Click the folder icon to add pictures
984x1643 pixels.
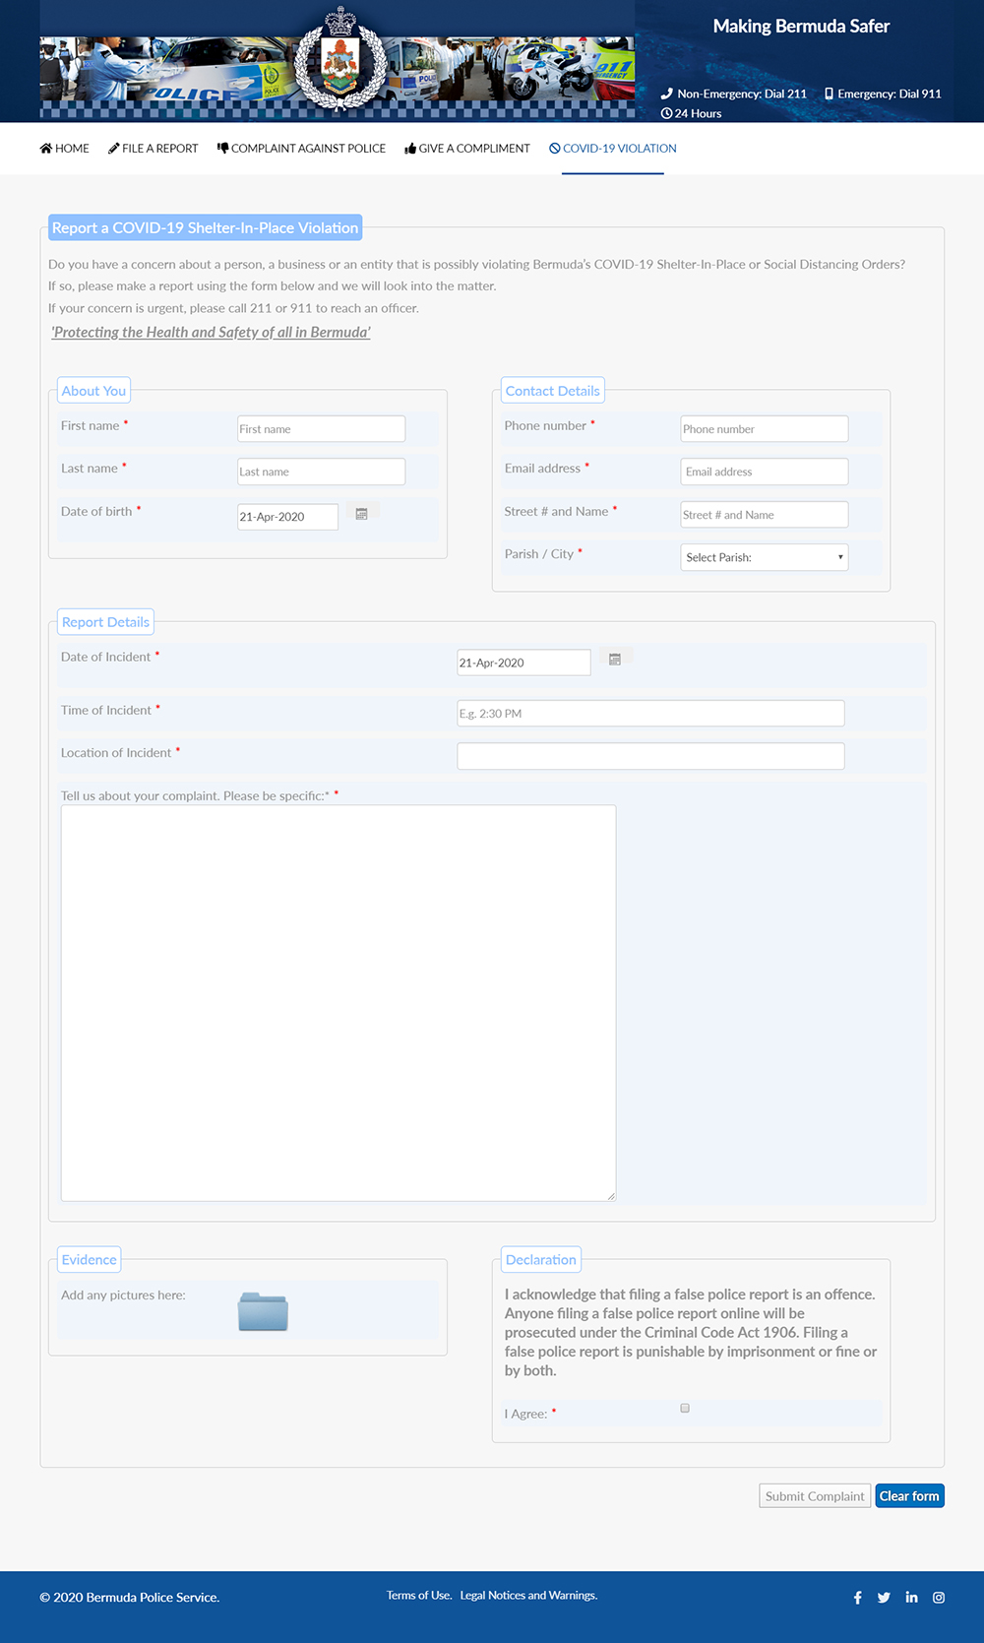[263, 1311]
